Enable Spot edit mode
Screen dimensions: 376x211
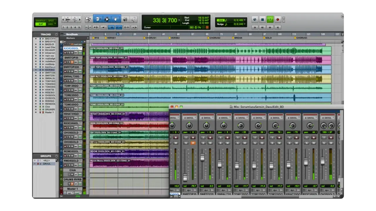coord(51,21)
